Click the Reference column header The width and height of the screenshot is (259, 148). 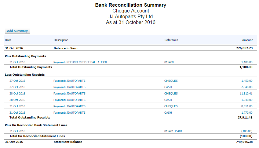coord(171,40)
